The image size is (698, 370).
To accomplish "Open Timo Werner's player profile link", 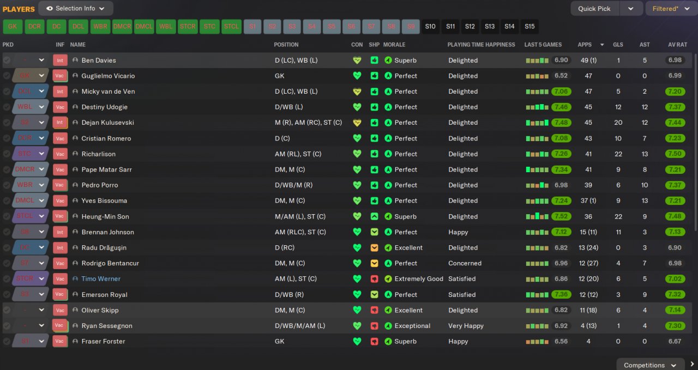I will coord(101,279).
